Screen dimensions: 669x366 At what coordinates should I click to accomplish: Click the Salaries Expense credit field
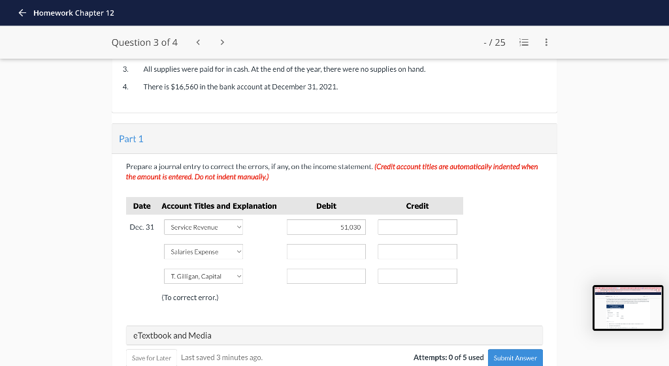point(417,252)
